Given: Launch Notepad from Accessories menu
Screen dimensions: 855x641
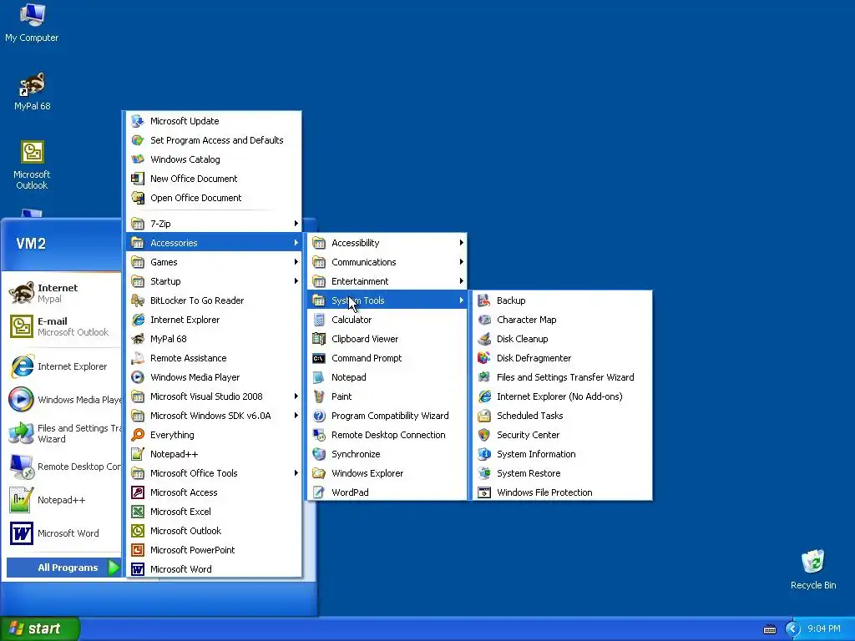Looking at the screenshot, I should 387,377.
